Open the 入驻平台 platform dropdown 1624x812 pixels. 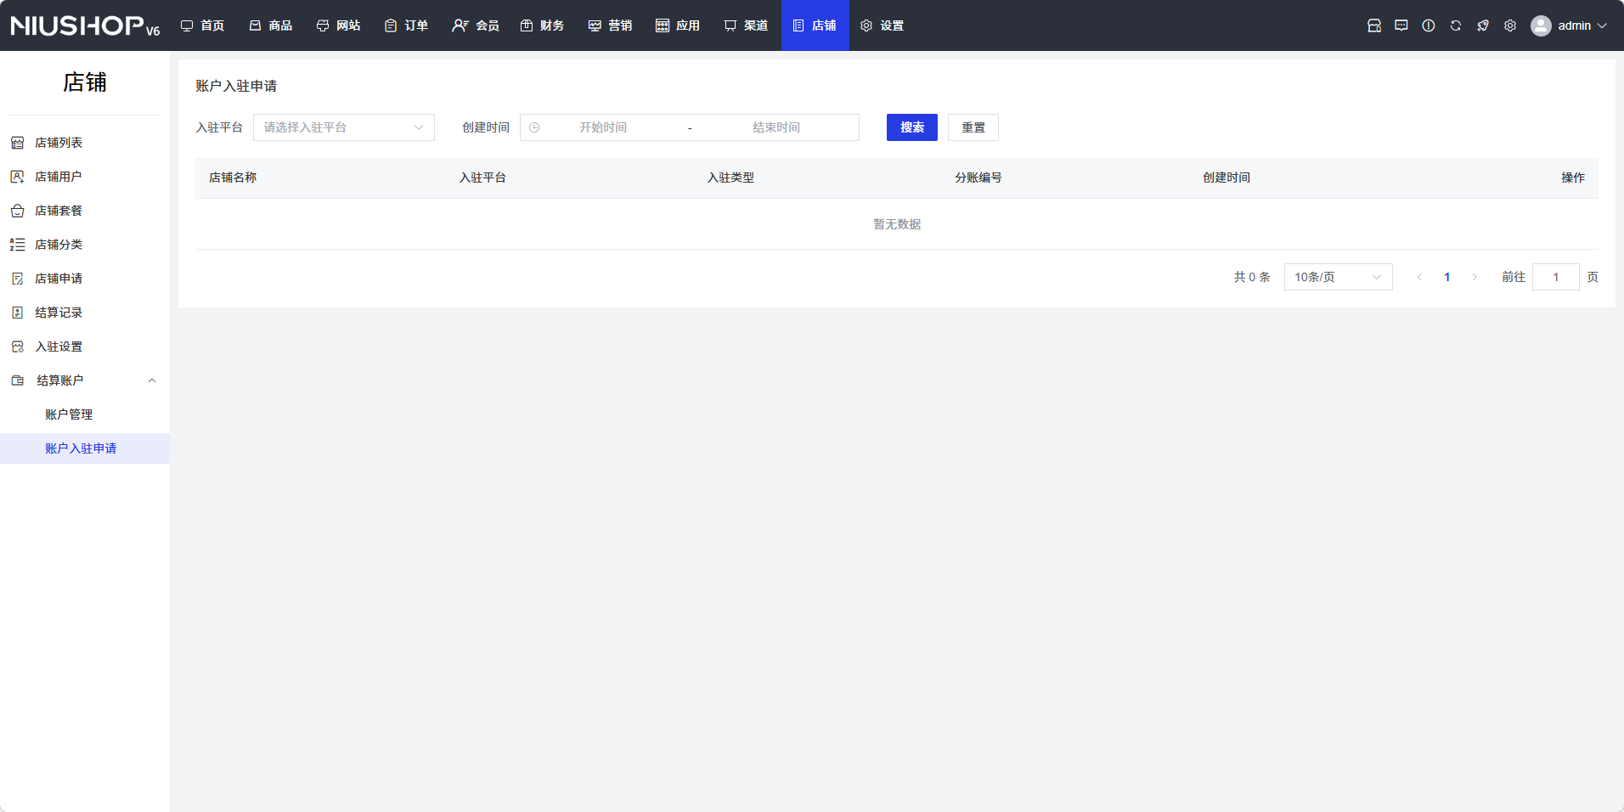point(343,127)
